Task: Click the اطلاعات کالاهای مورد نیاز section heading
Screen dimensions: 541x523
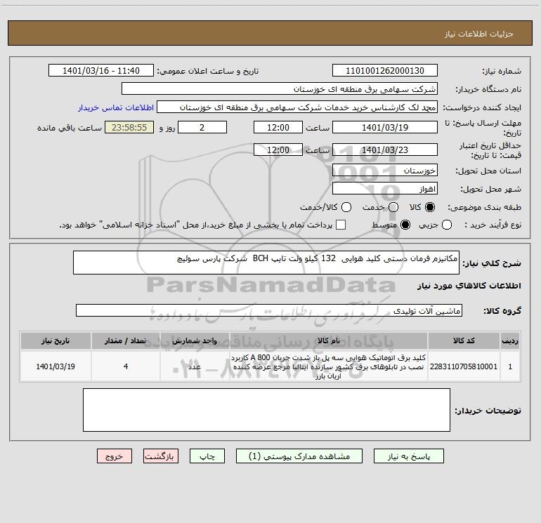Action: (469, 286)
